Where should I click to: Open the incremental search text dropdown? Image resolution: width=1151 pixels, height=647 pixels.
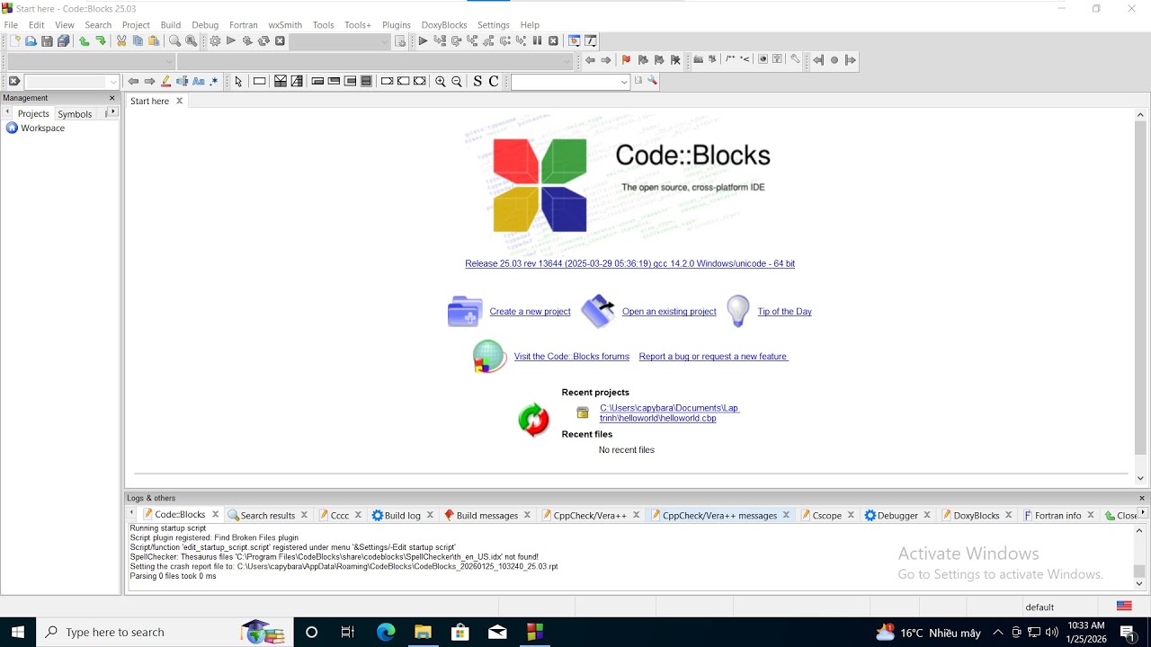point(112,82)
